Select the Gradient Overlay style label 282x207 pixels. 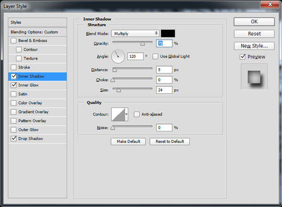[33, 112]
